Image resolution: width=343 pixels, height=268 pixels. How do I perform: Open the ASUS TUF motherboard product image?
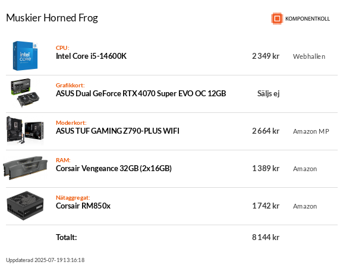click(x=25, y=131)
